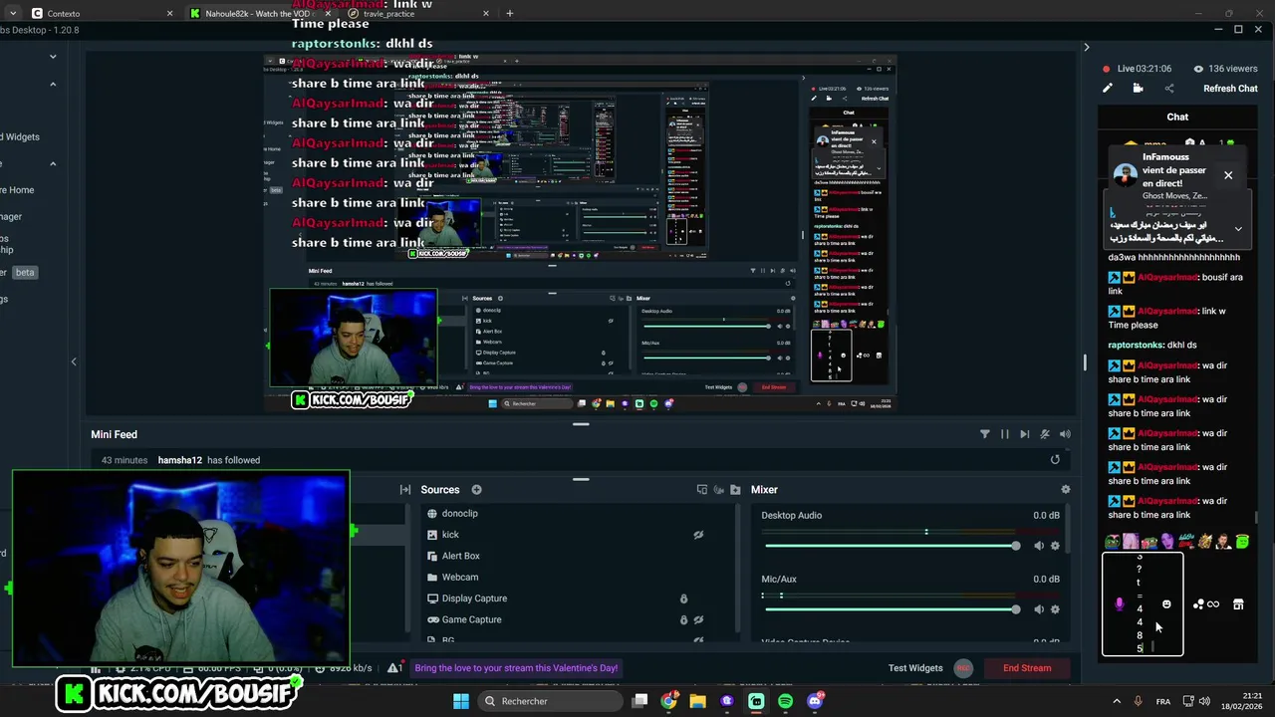Open the notifications alert icon in footer
This screenshot has height=717, width=1275.
click(395, 668)
